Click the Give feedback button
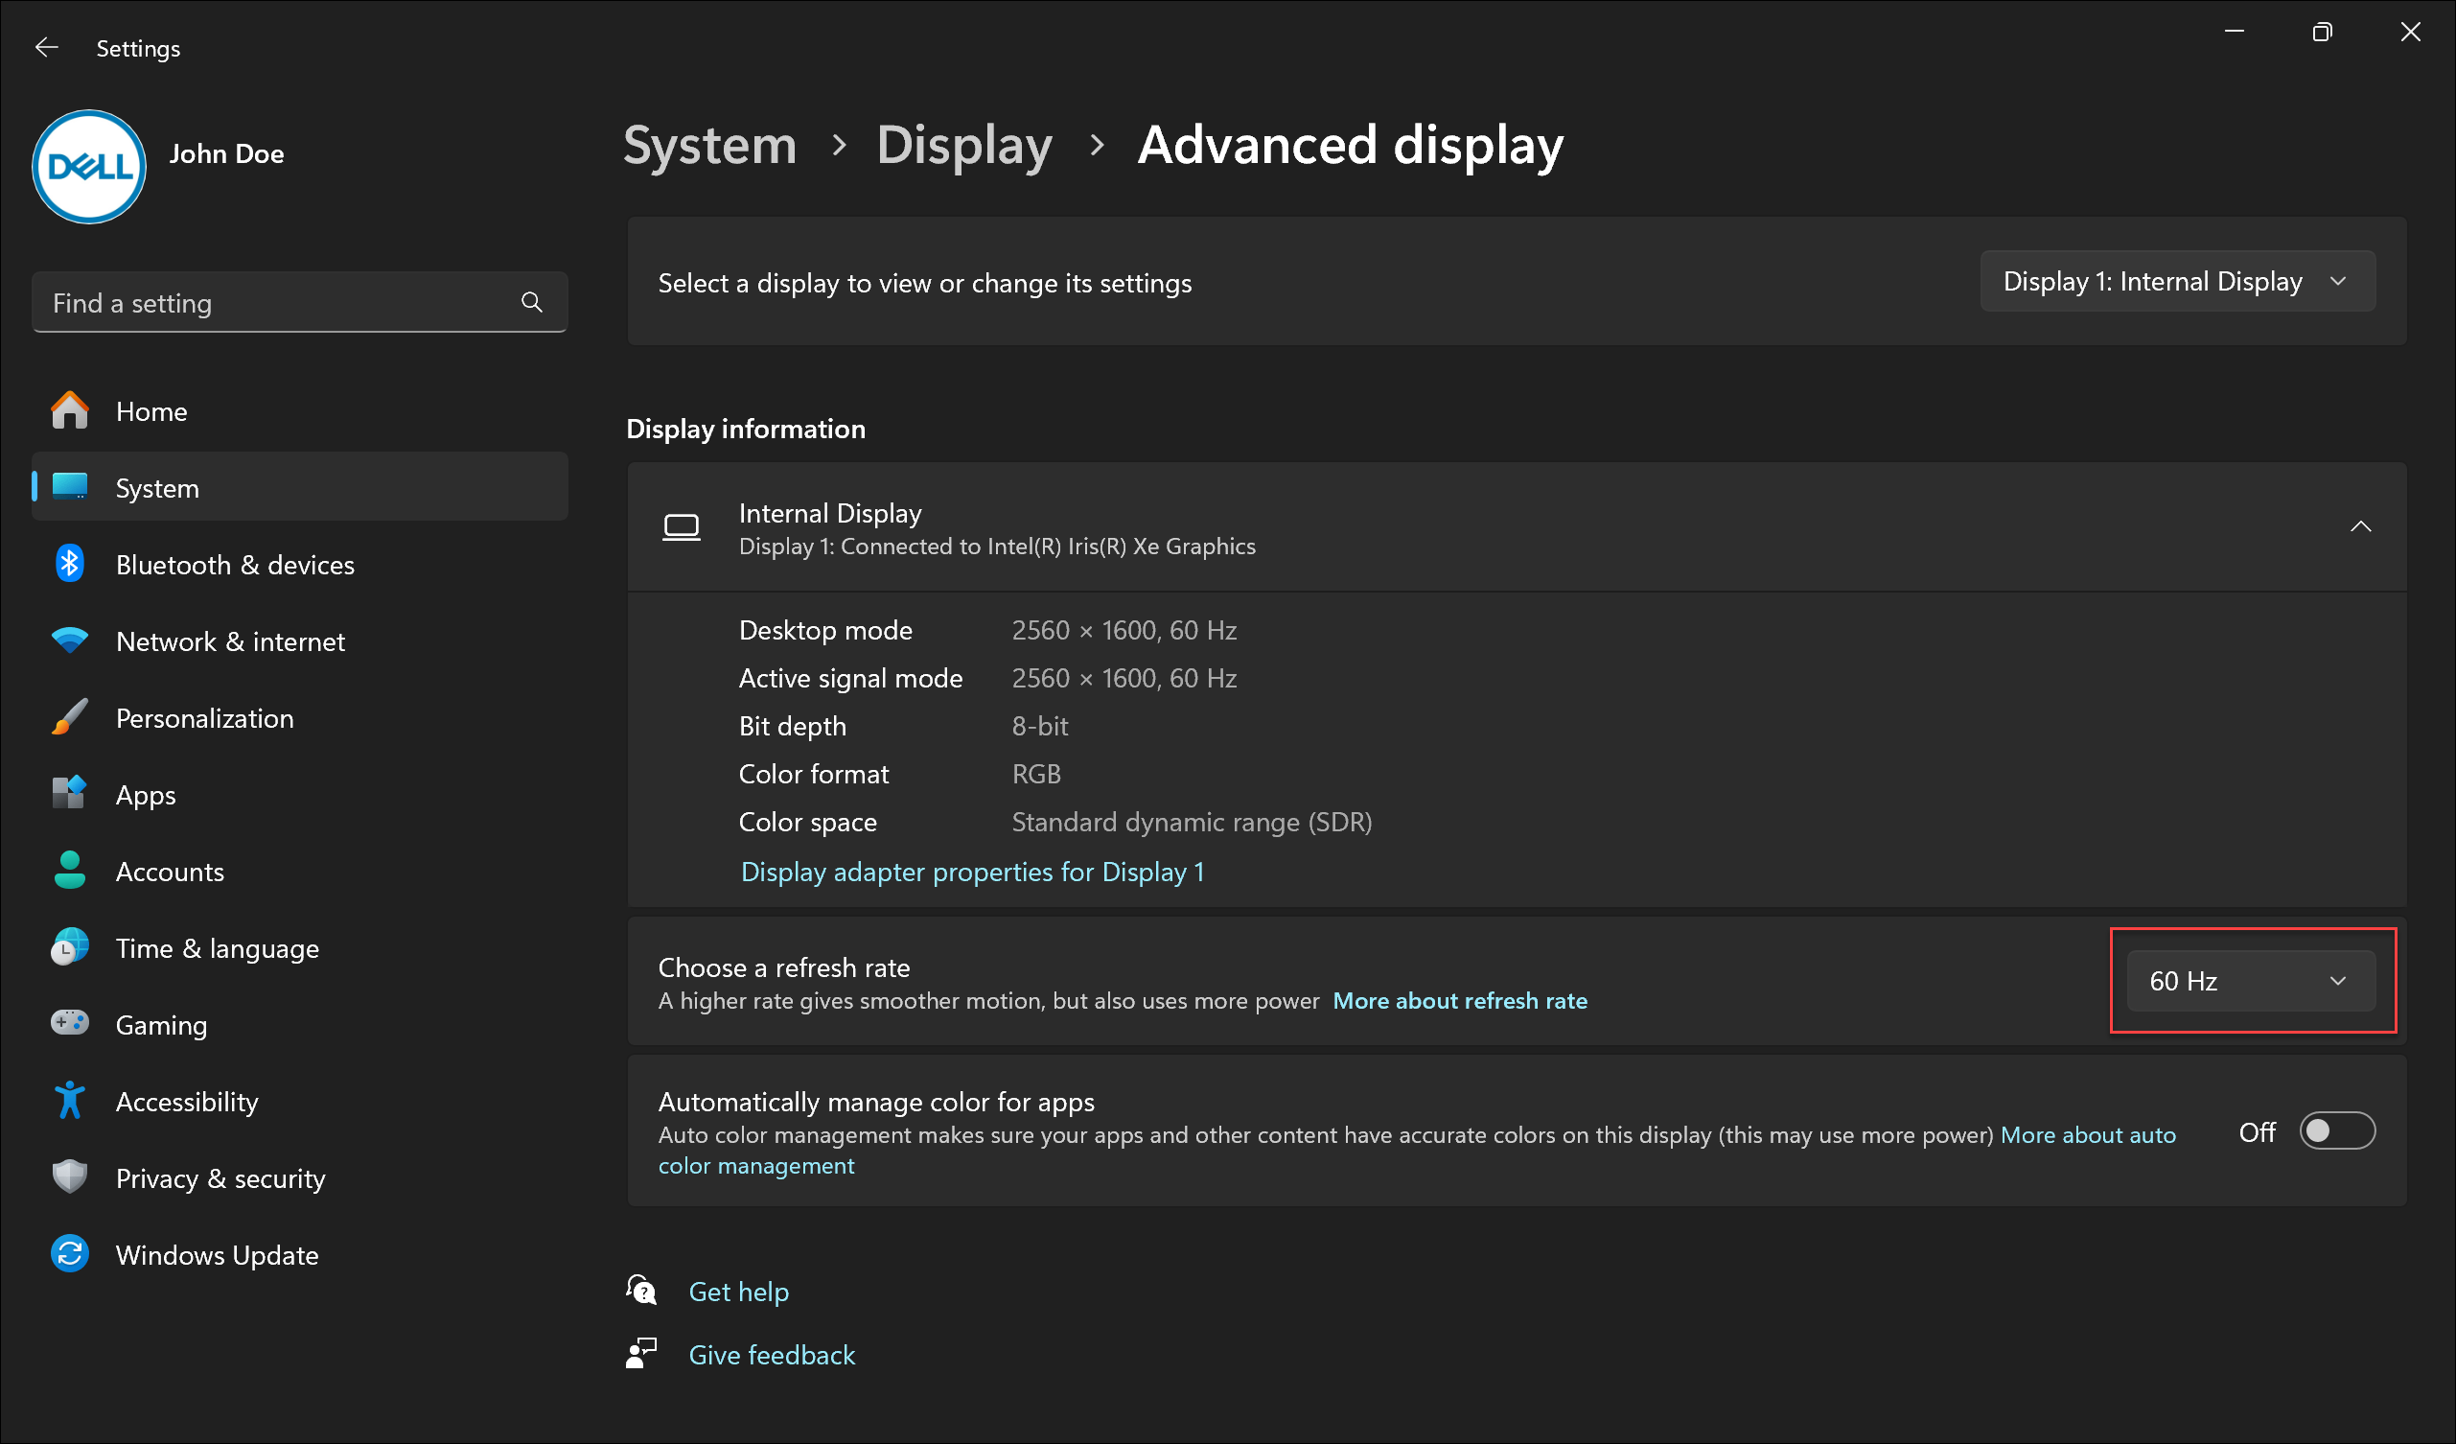 (x=770, y=1353)
